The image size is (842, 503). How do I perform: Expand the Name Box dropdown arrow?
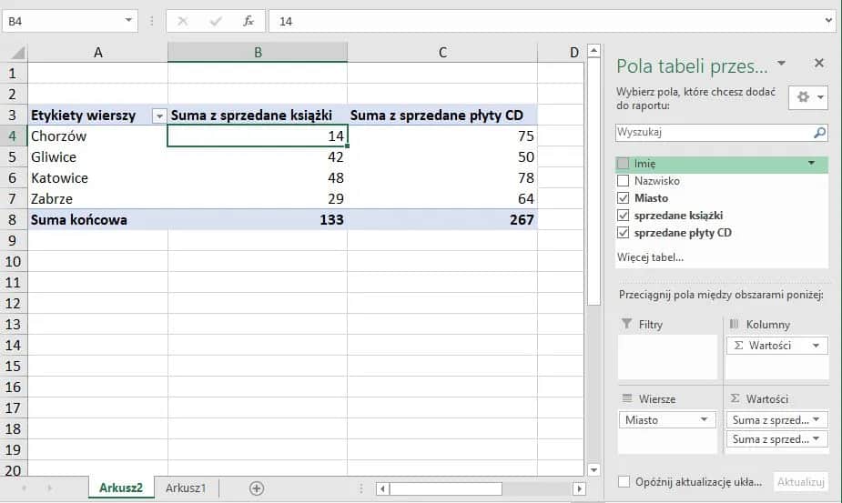pos(127,21)
